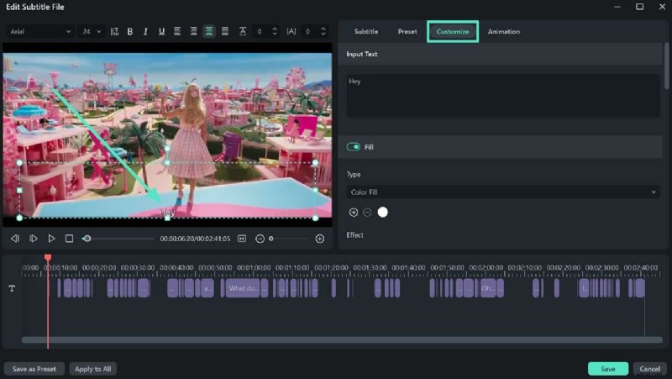Add a fill color with plus icon
Viewport: 672px width, 379px height.
pos(353,213)
